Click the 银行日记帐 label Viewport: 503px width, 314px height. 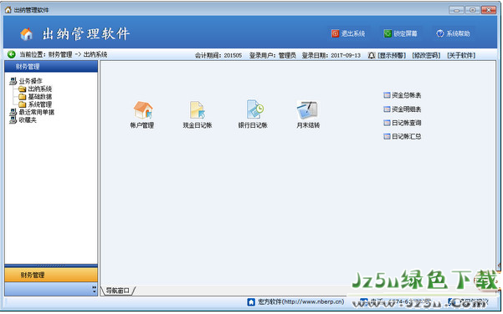click(x=253, y=125)
